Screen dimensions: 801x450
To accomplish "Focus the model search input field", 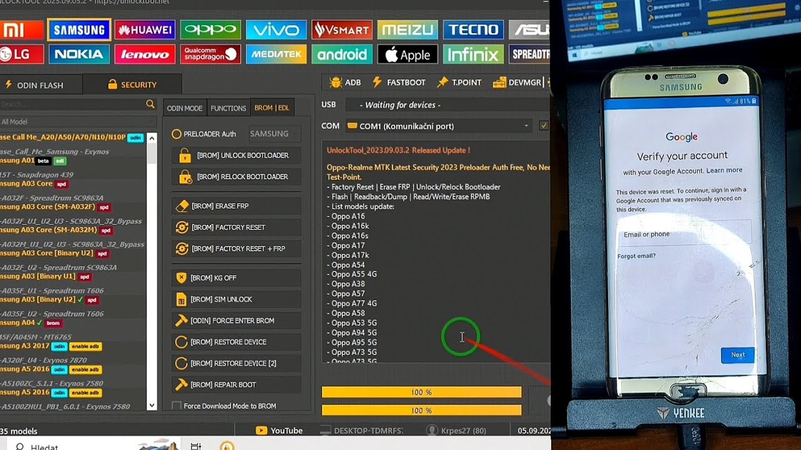I will pos(72,104).
